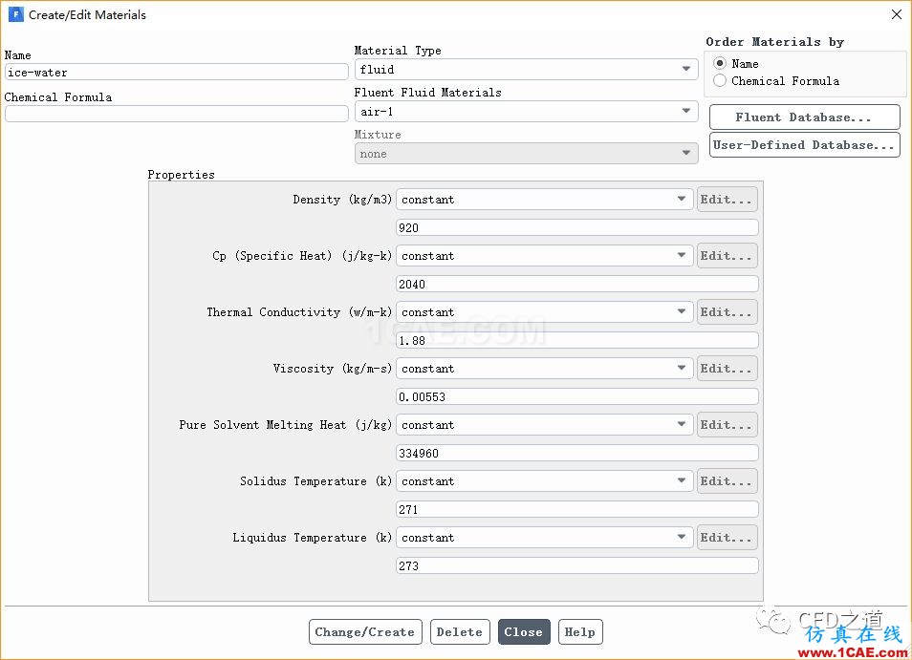Click the Density value field 920
Viewport: 912px width, 660px height.
(577, 227)
